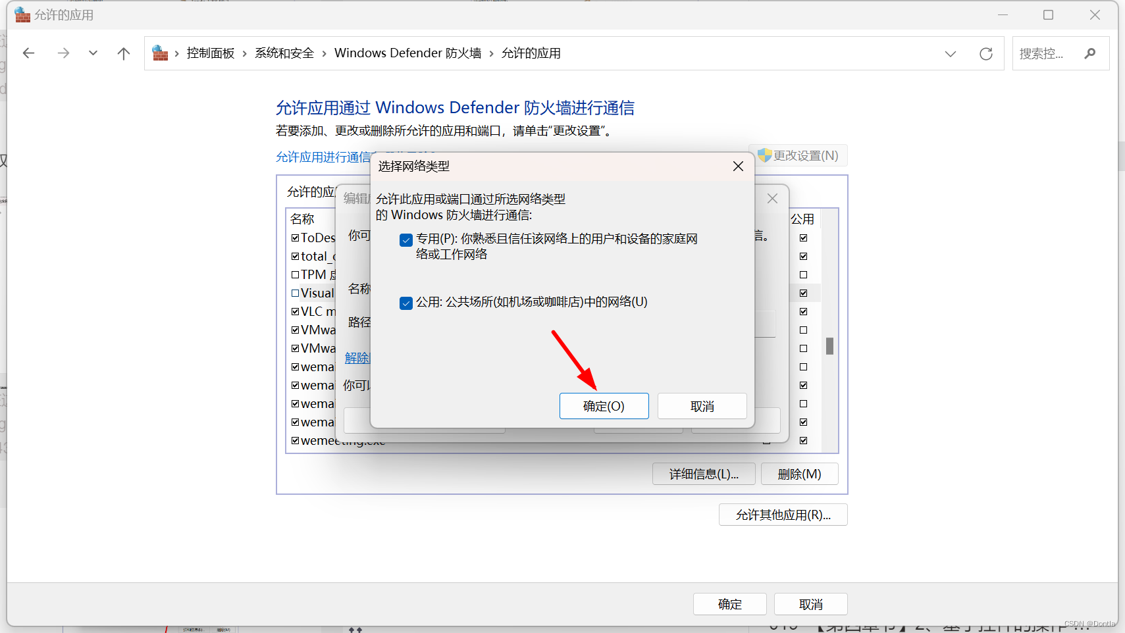Toggle wemeeting.exe checkbox
This screenshot has height=633, width=1125.
(295, 440)
